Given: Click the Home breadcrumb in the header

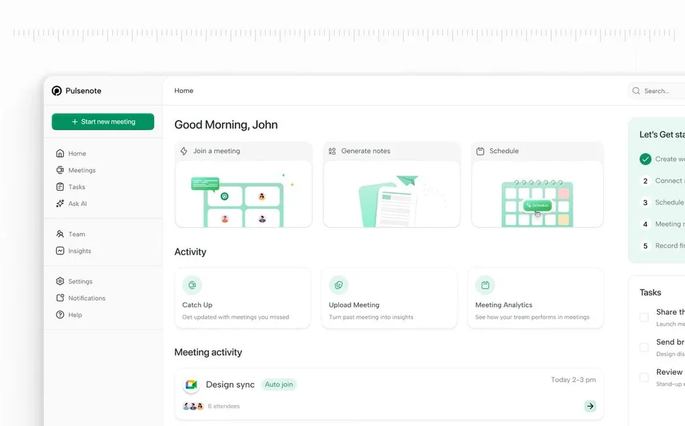Looking at the screenshot, I should (x=184, y=91).
